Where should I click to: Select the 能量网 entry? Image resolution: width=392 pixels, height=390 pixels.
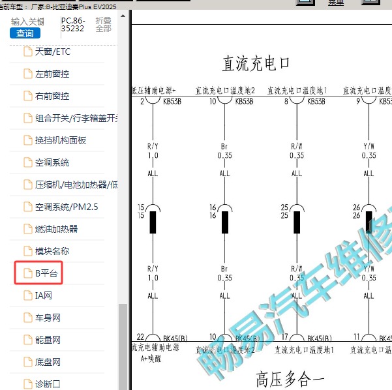pyautogui.click(x=48, y=340)
